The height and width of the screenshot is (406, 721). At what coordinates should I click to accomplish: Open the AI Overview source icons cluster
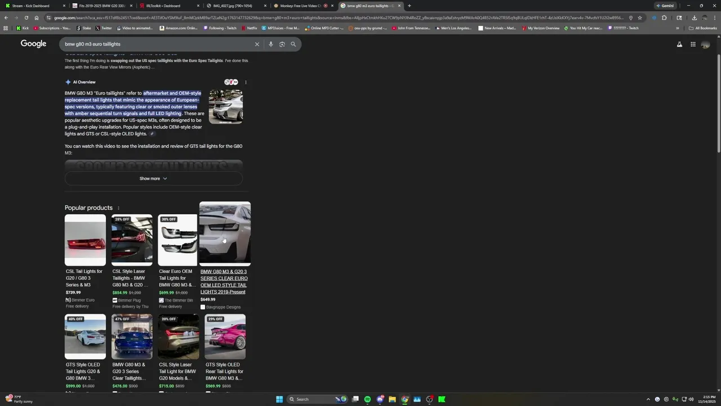click(x=231, y=82)
